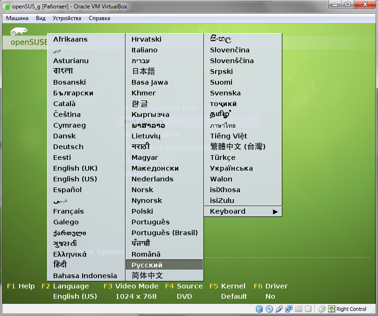This screenshot has height=316, width=378.
Task: Select Norsk language entry
Action: (x=164, y=190)
